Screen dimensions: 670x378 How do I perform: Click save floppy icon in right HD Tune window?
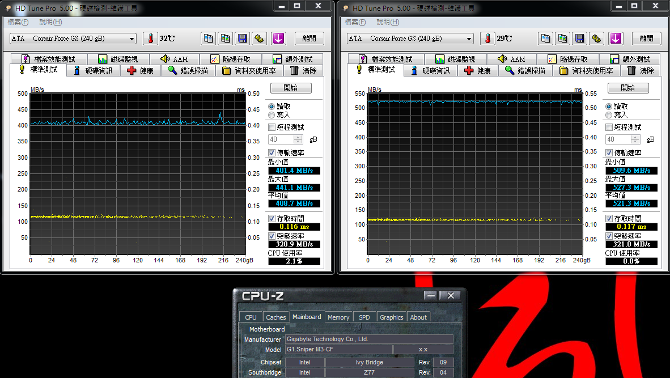(x=579, y=39)
